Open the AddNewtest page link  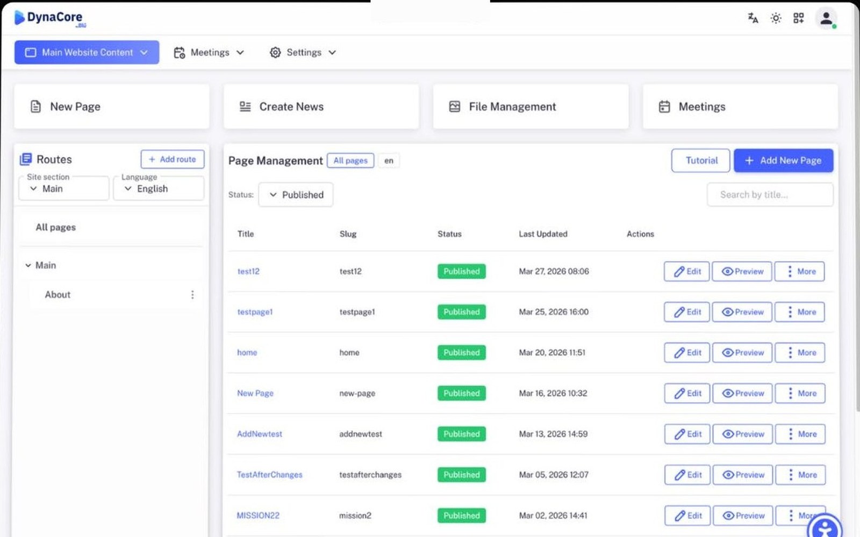tap(260, 434)
